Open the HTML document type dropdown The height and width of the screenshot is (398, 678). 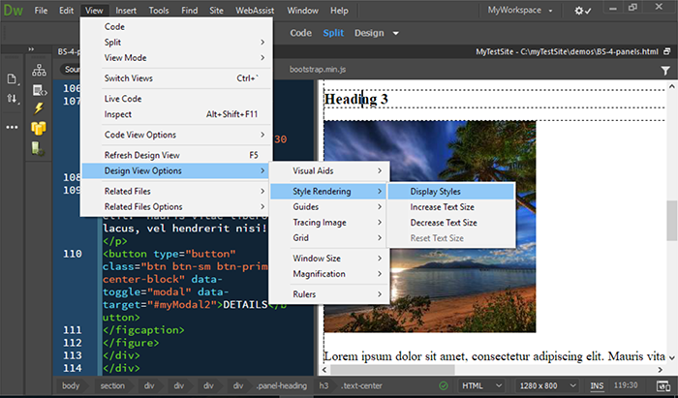click(x=481, y=385)
